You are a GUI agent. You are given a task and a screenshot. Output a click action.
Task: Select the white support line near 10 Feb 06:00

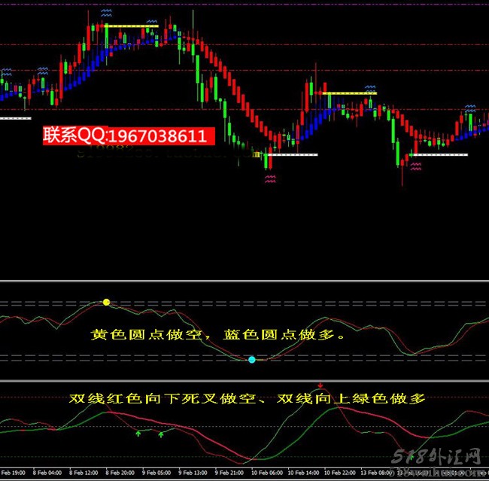click(293, 154)
